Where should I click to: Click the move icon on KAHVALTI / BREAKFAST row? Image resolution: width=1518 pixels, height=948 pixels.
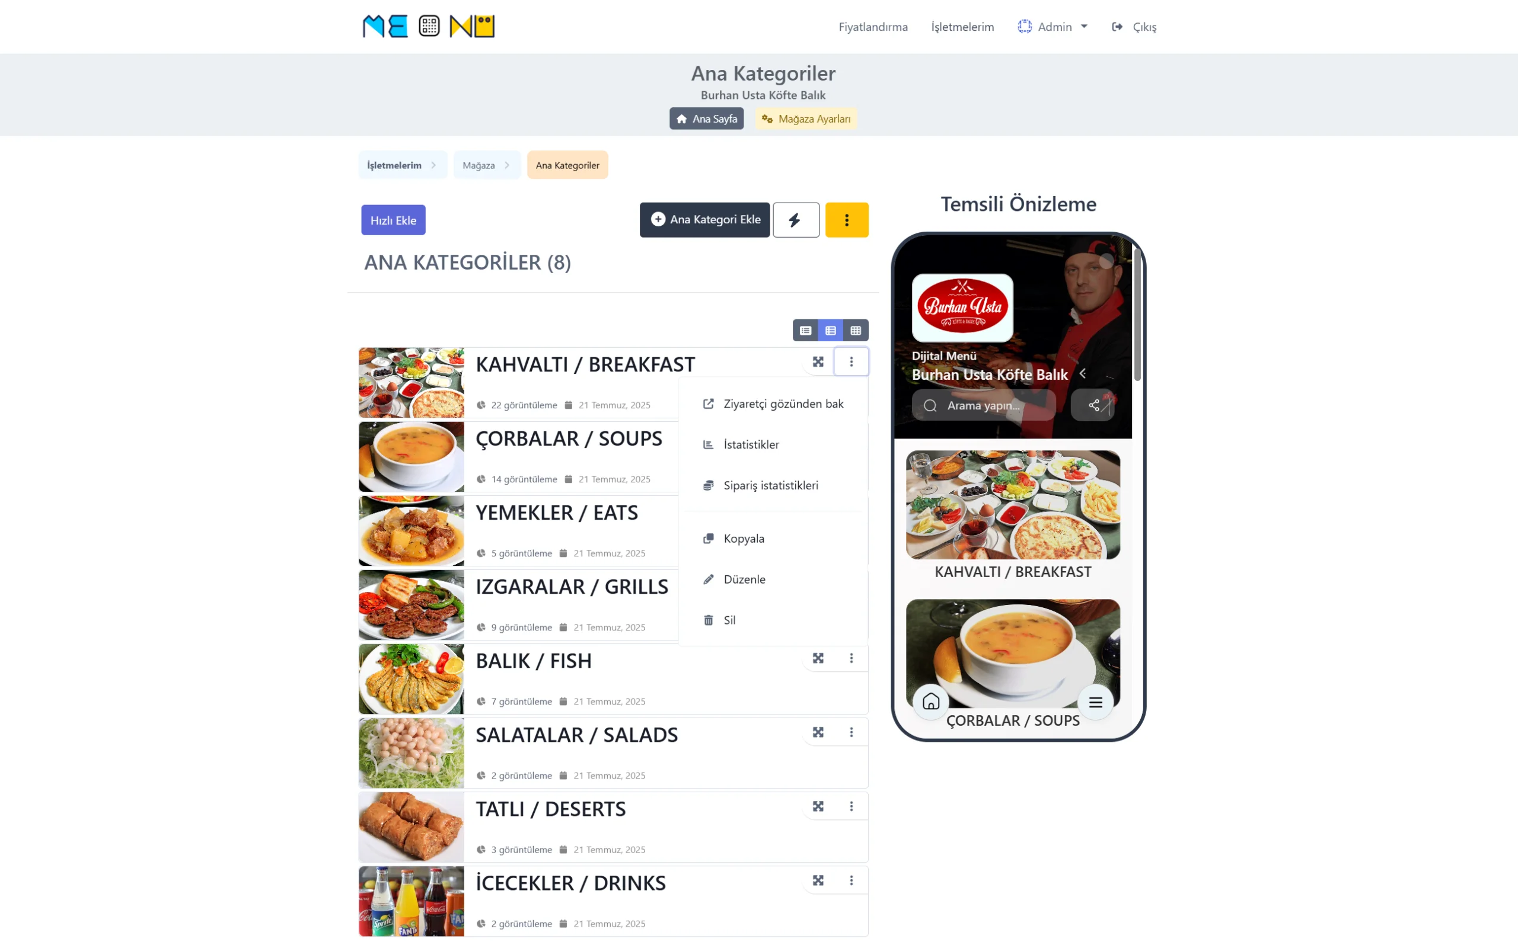pyautogui.click(x=818, y=362)
